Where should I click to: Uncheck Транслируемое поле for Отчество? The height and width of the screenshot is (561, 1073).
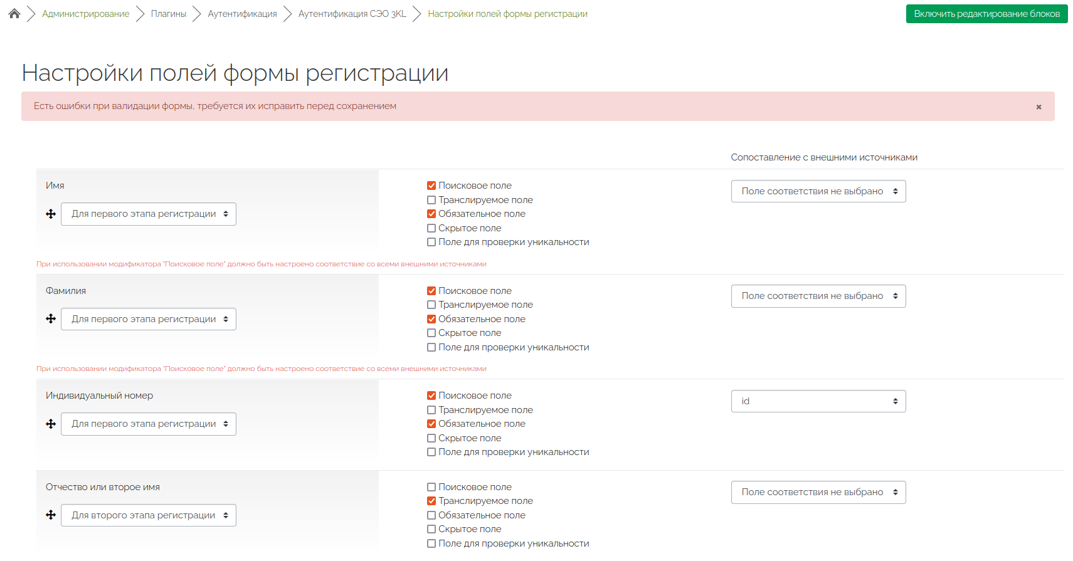click(431, 501)
